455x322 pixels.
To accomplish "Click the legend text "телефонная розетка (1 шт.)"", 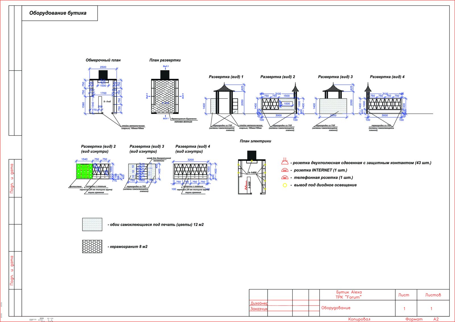I will point(323,177).
